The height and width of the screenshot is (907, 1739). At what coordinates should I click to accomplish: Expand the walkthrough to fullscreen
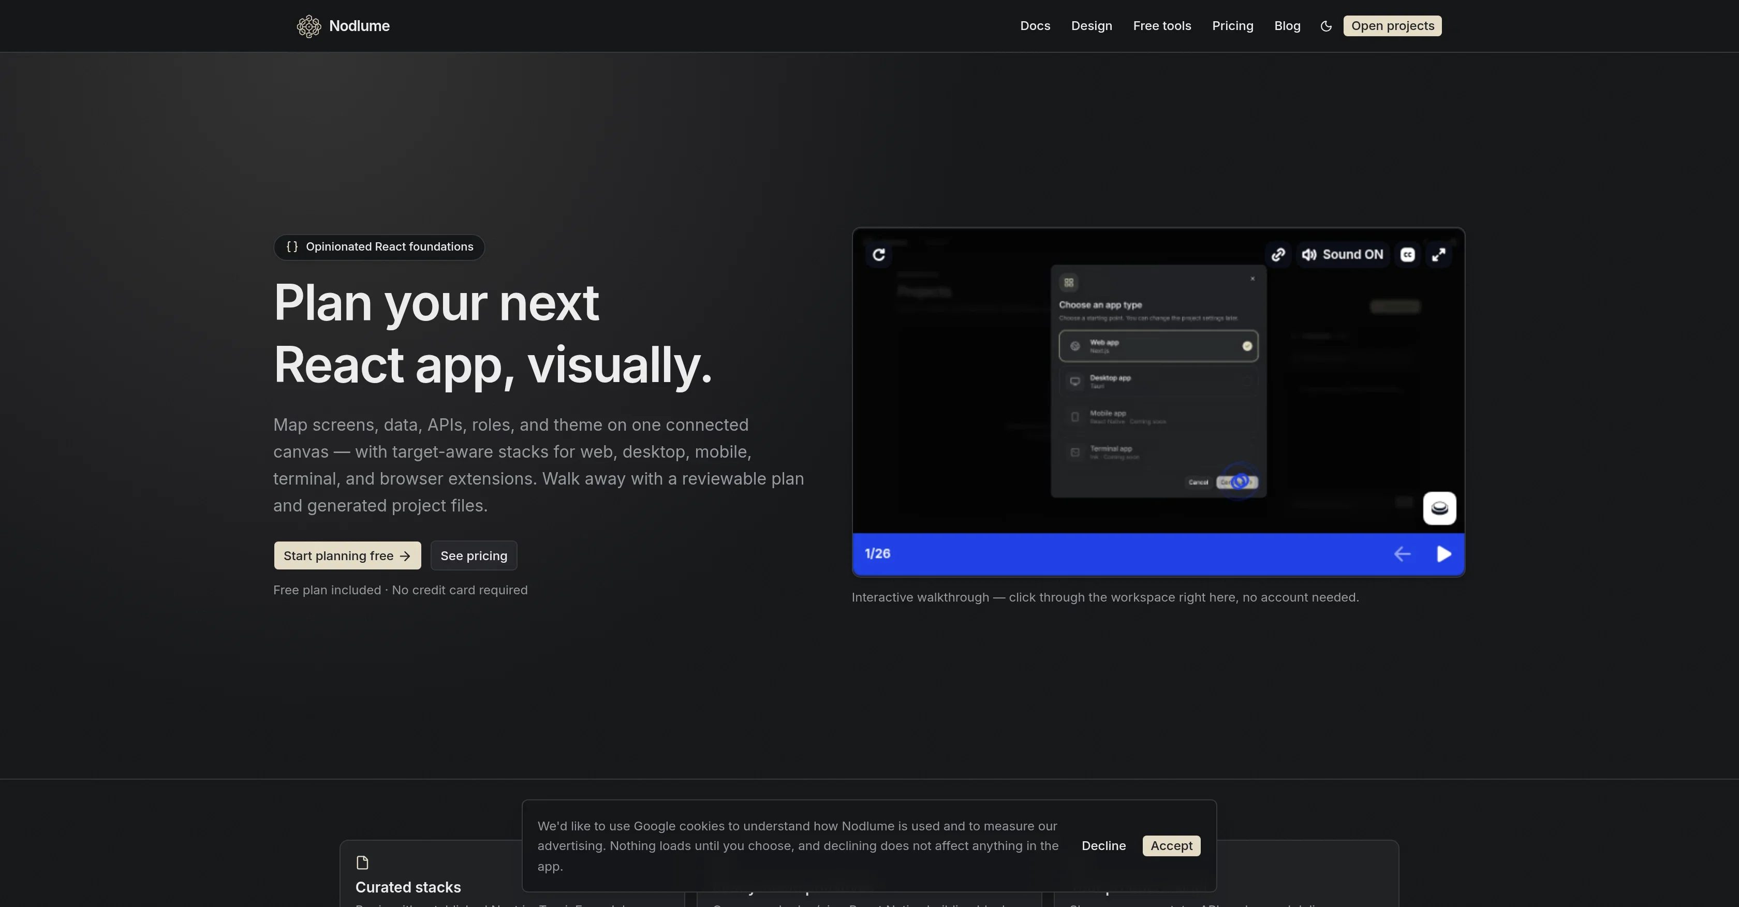pos(1439,255)
